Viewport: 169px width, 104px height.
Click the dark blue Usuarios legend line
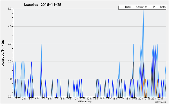[134, 7]
